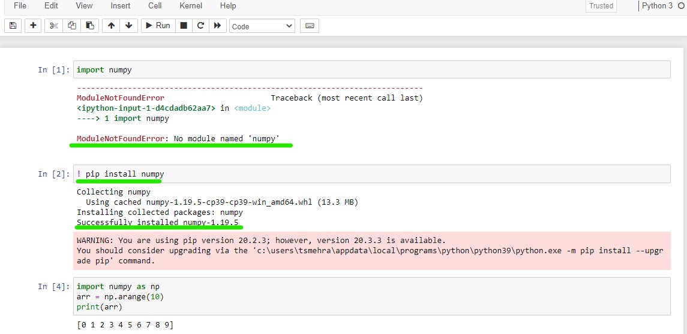
Task: Interrupt the kernel with the stop icon
Action: tap(184, 26)
